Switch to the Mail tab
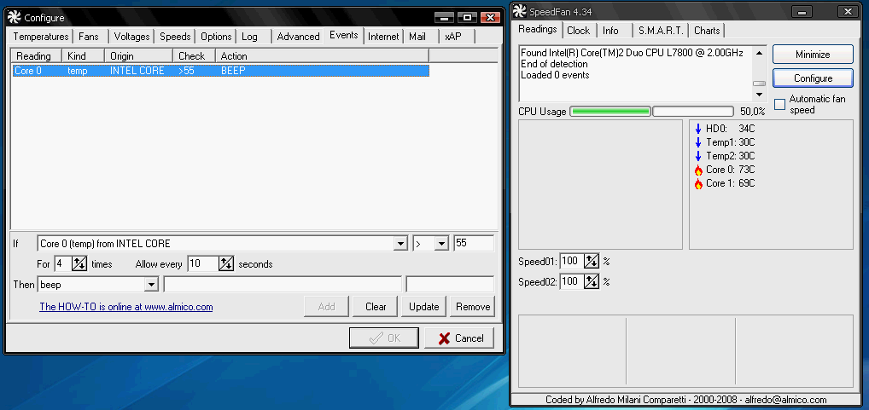 [417, 37]
